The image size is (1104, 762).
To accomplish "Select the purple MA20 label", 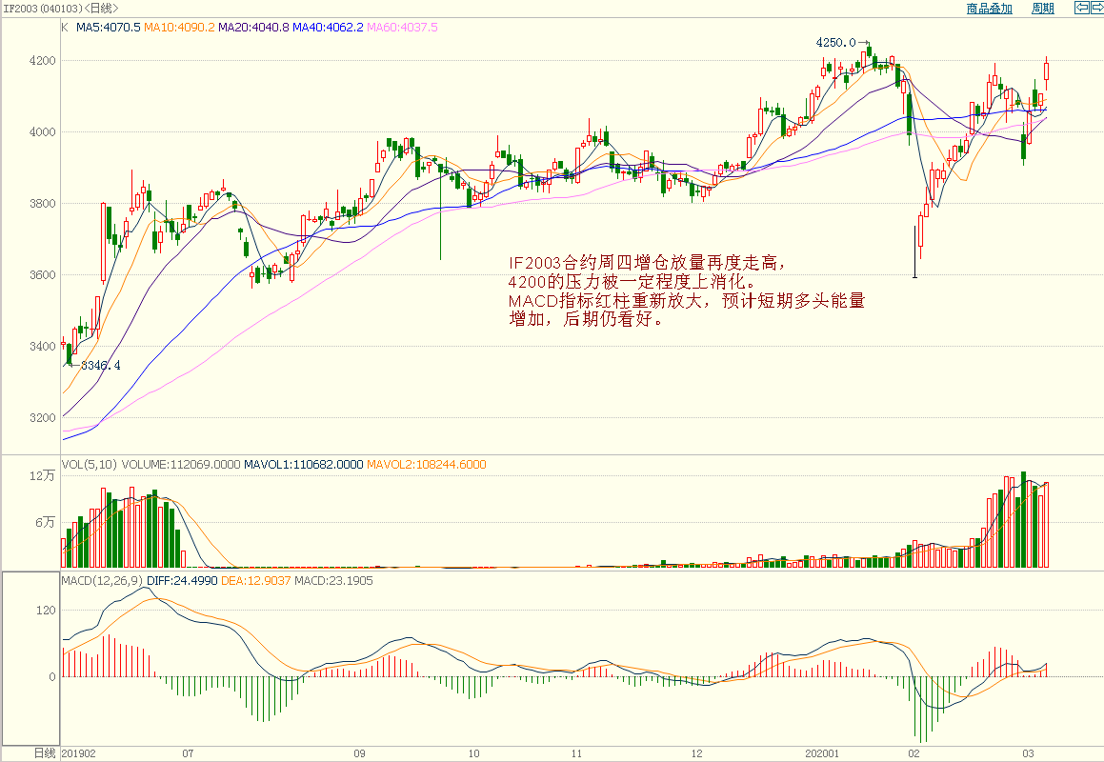I will click(253, 28).
